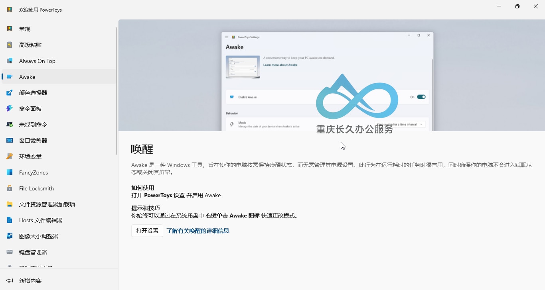Image resolution: width=545 pixels, height=290 pixels.
Task: Click the 提示和技巧 subheading
Action: 146,208
